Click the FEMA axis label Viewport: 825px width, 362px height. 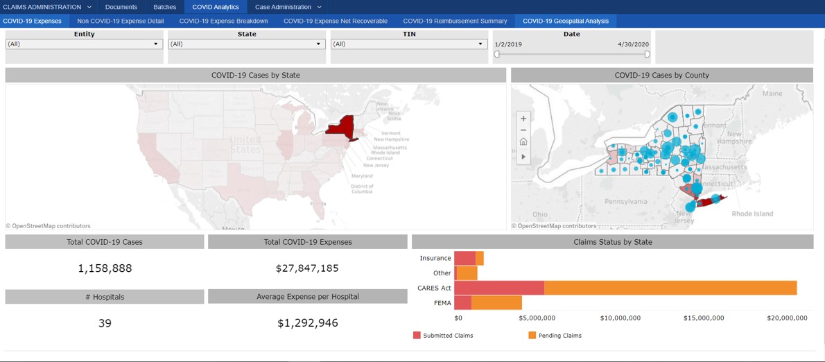pyautogui.click(x=443, y=303)
